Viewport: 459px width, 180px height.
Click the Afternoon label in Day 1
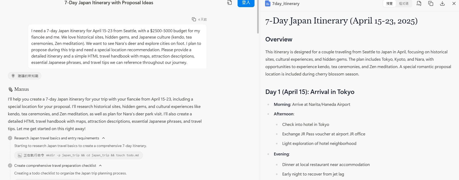(284, 114)
